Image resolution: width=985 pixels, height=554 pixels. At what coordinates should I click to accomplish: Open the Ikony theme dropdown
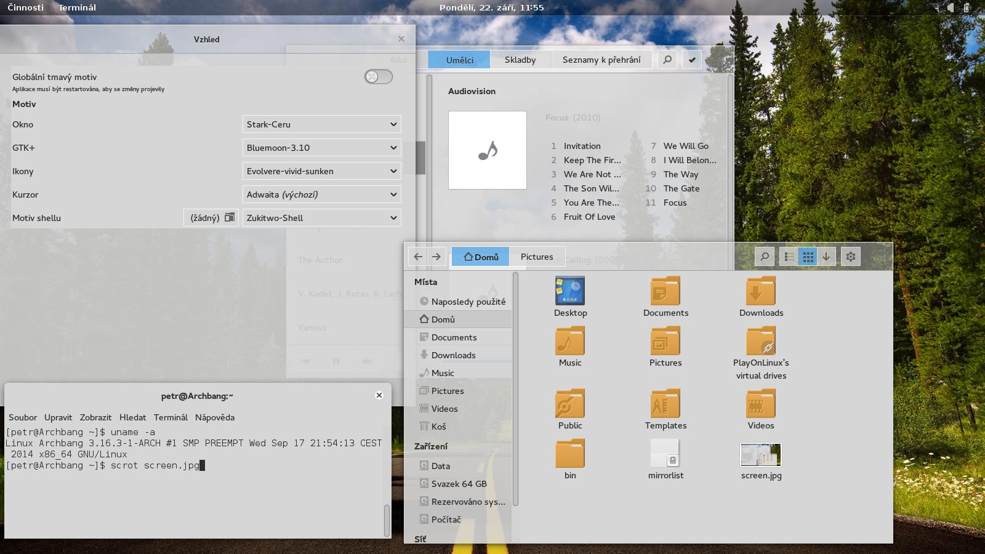pos(322,171)
